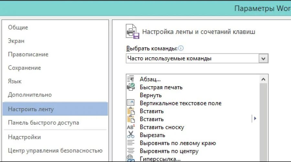Click the Вставить сноску AB icon
Image resolution: width=291 pixels, height=162 pixels.
pyautogui.click(x=131, y=127)
